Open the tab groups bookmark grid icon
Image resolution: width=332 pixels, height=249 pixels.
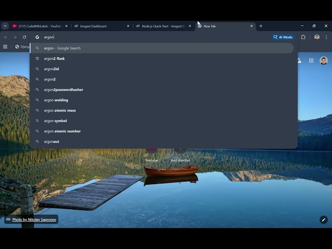(x=5, y=47)
